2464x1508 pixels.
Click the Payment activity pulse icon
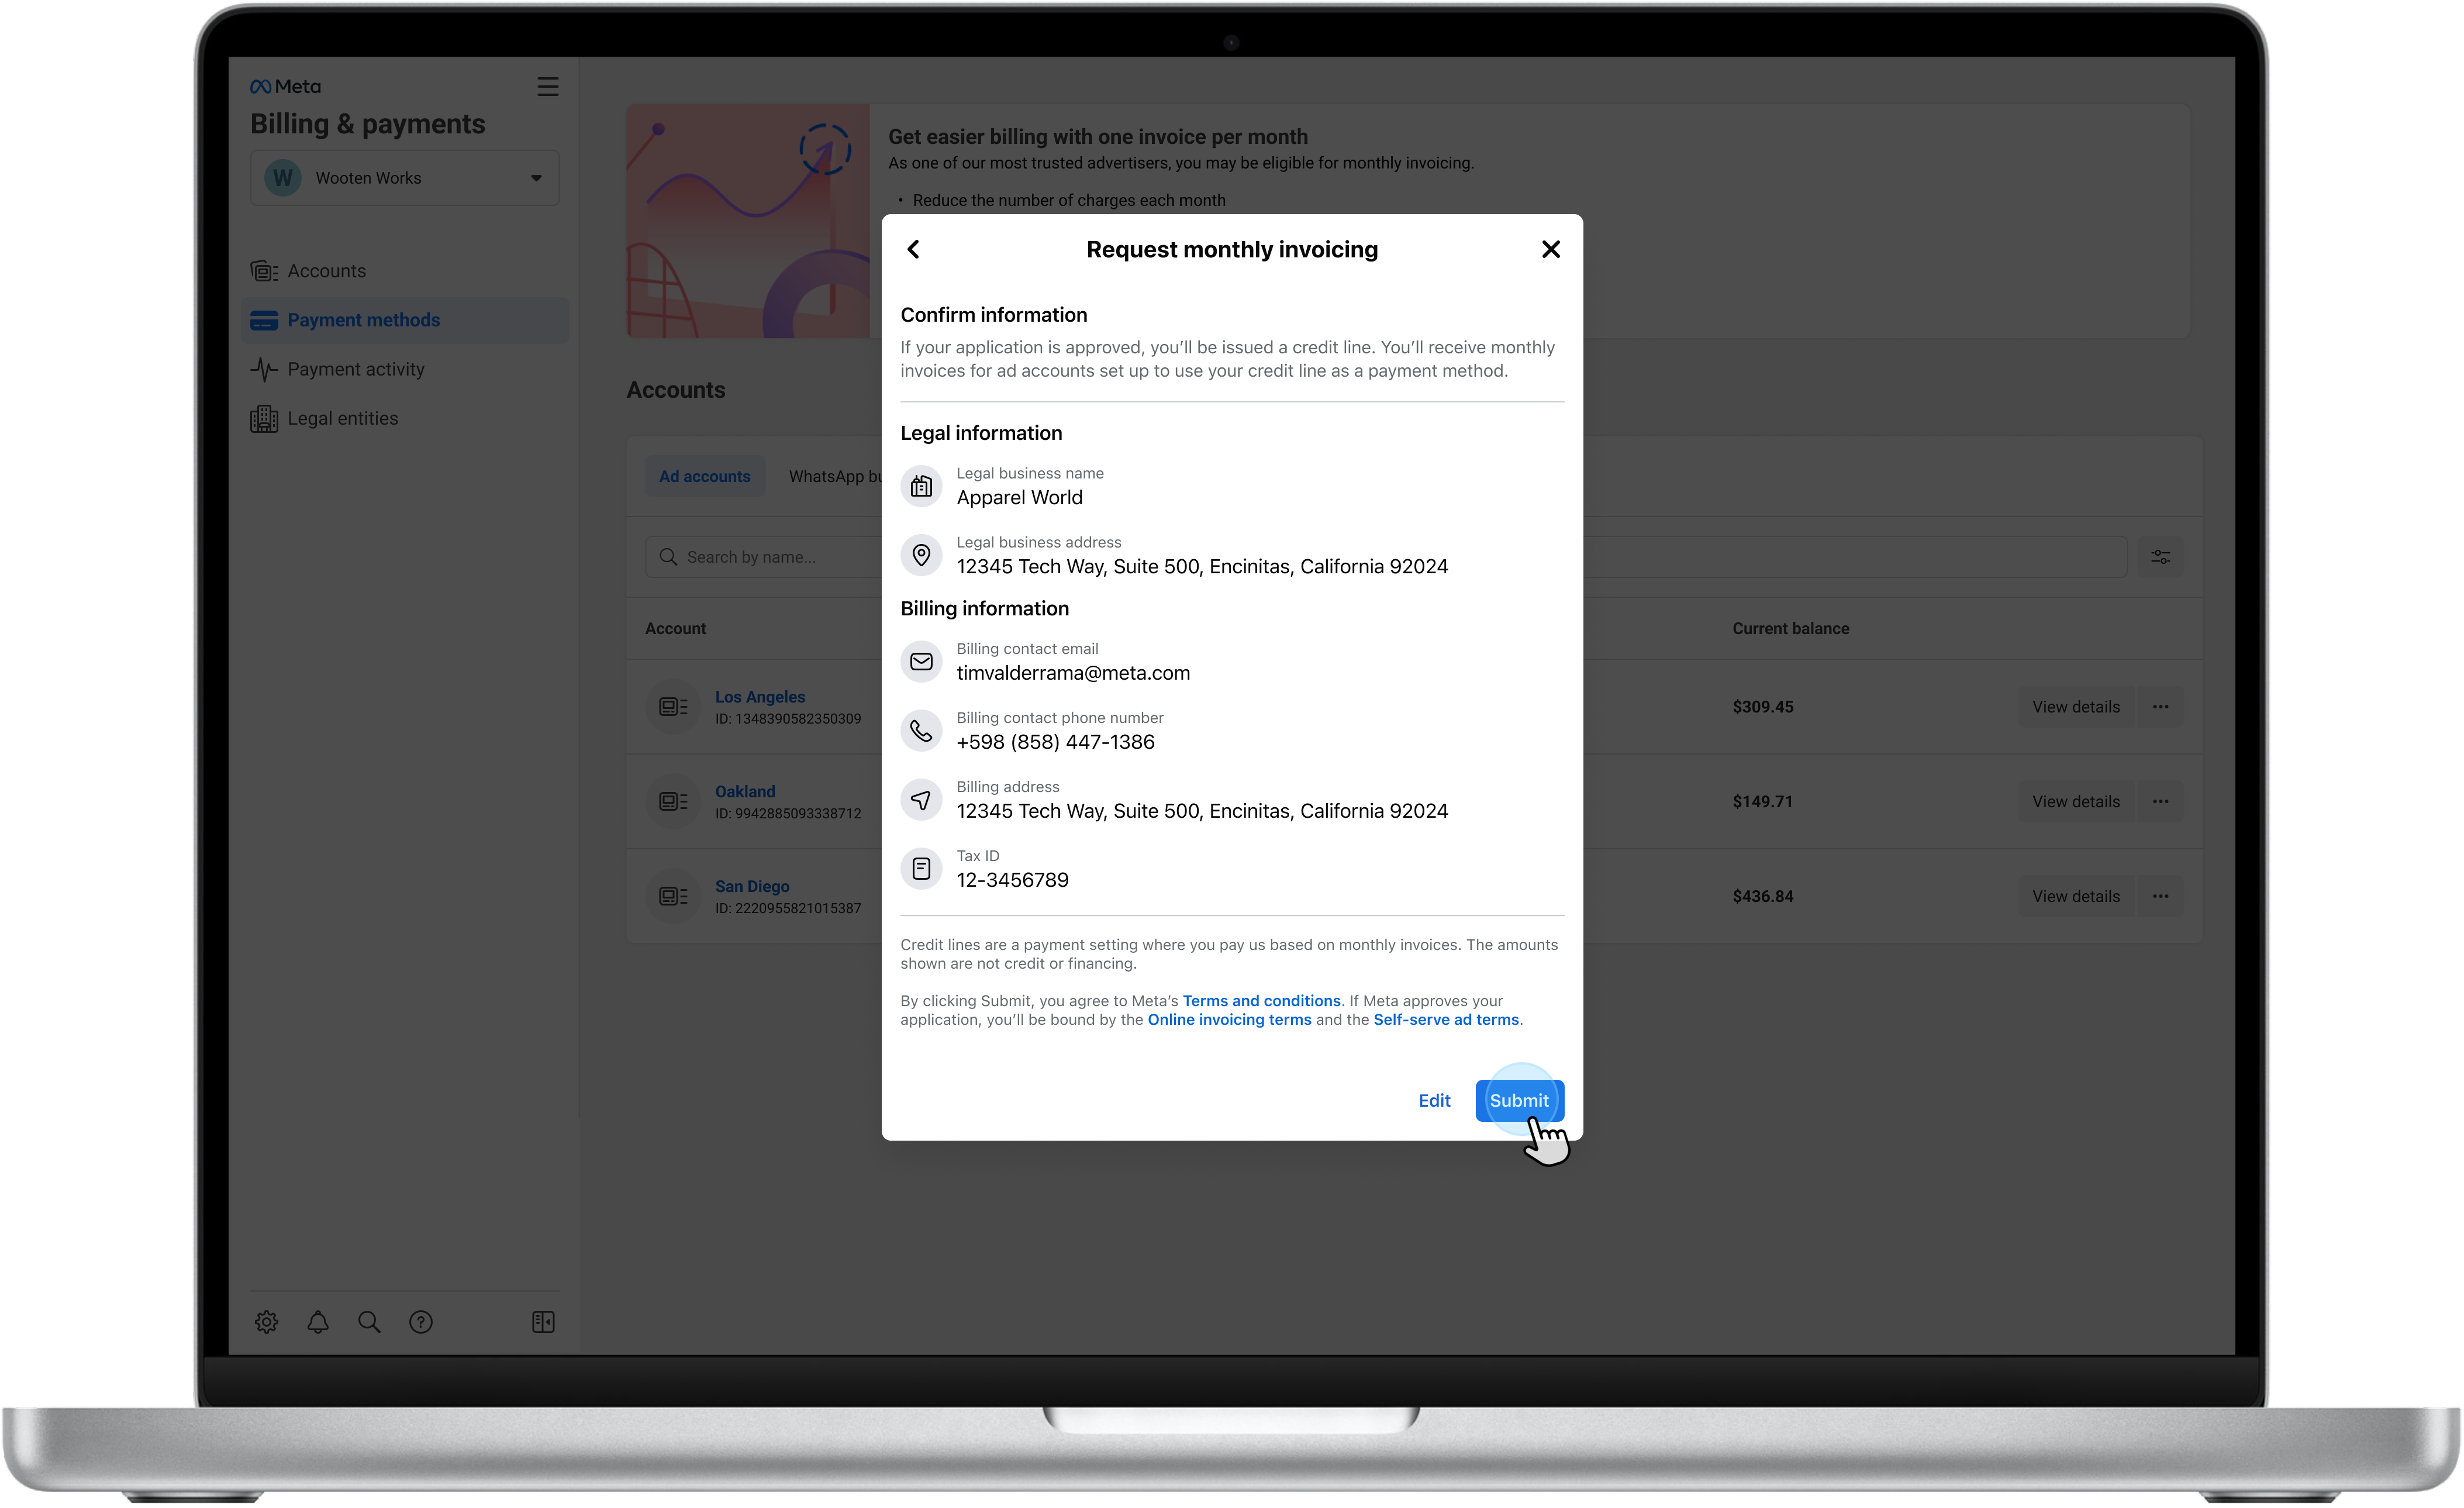click(x=264, y=369)
